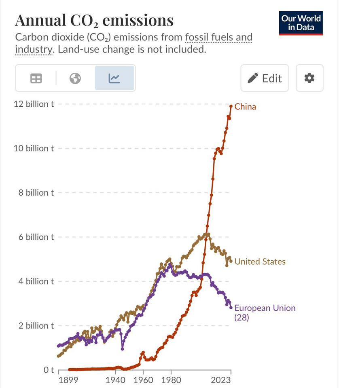Click the 1980 x-axis tick label
This screenshot has width=339, height=388.
(x=171, y=380)
